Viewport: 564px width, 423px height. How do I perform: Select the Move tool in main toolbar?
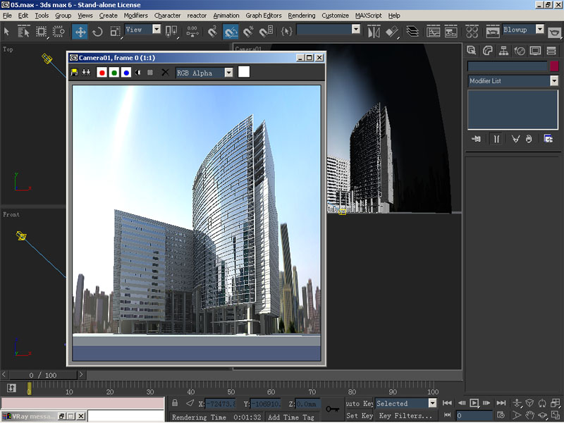pos(80,31)
